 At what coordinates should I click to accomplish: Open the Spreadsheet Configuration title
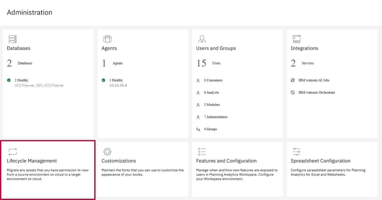[320, 161]
